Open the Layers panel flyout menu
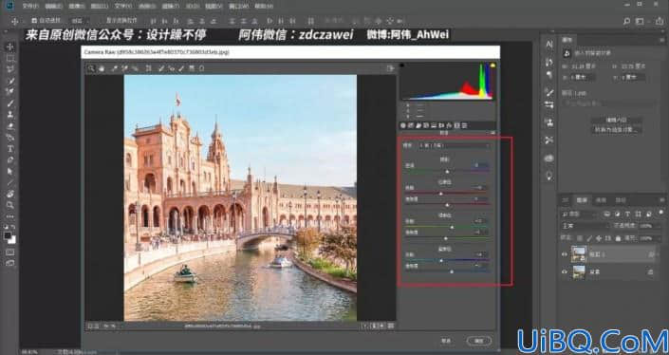Screen dimensions: 669x355 [662, 199]
